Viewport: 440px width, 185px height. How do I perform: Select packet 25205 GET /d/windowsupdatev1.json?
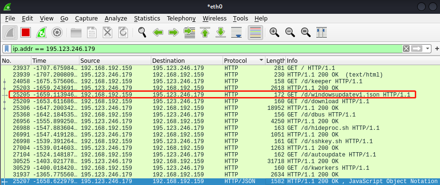click(x=220, y=95)
